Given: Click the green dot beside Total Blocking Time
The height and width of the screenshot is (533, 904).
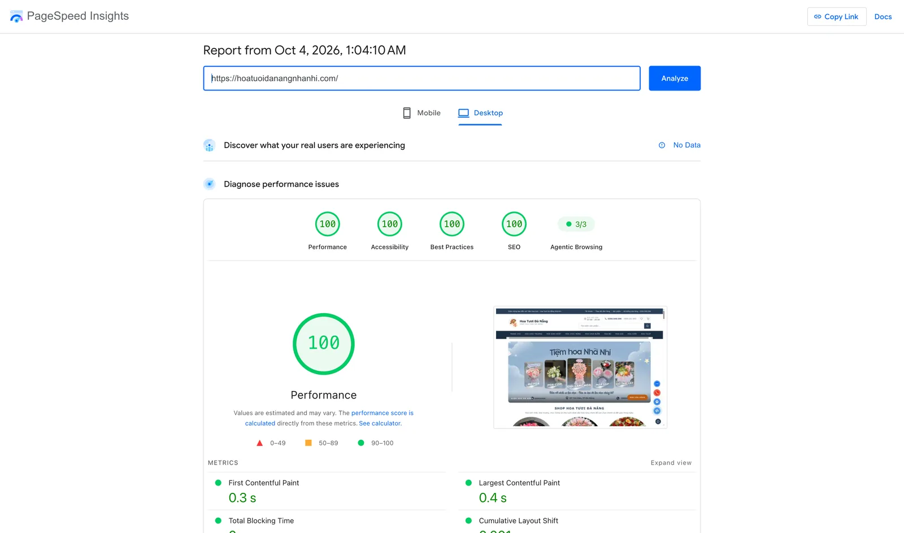Looking at the screenshot, I should [218, 521].
